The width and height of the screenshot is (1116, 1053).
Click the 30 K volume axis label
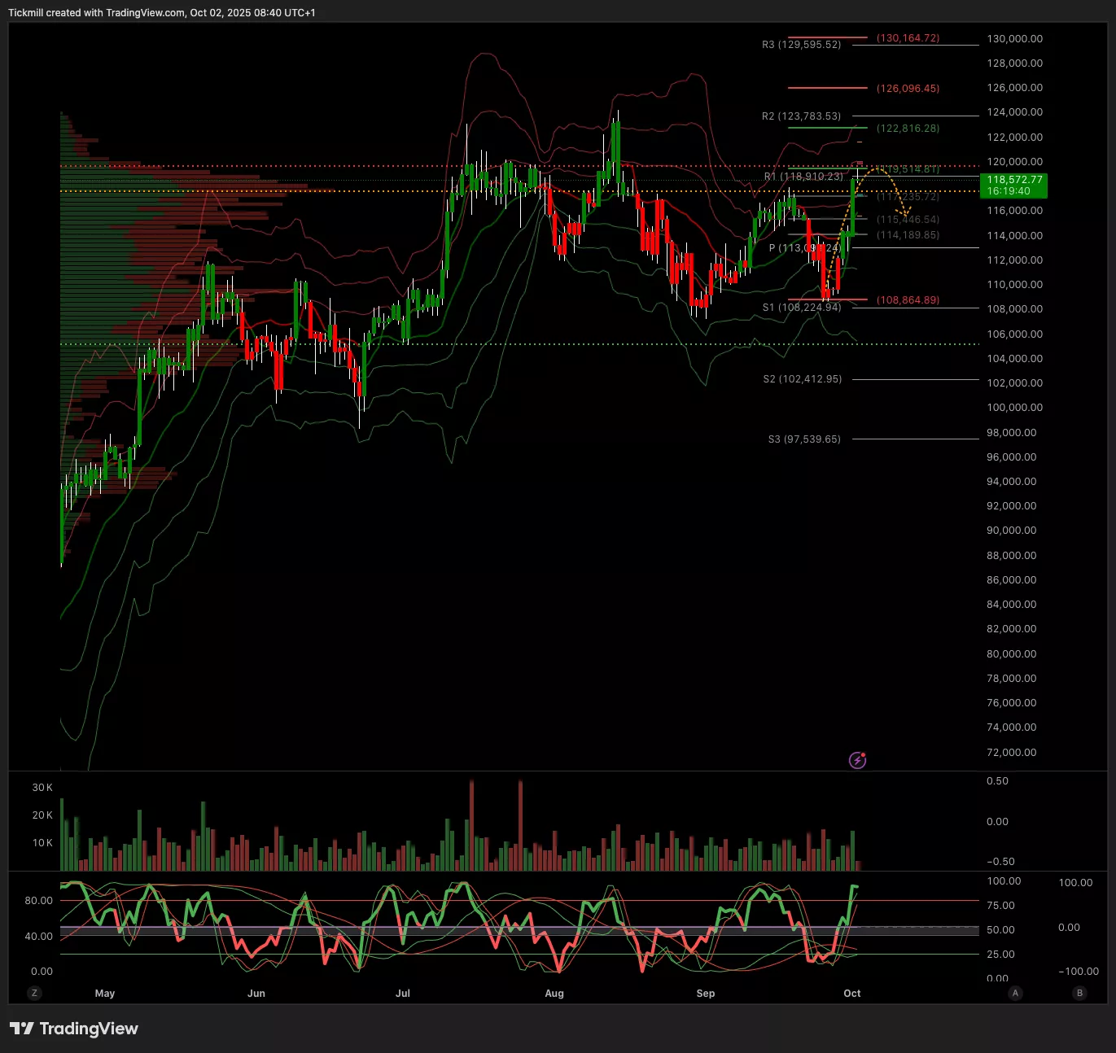click(42, 788)
